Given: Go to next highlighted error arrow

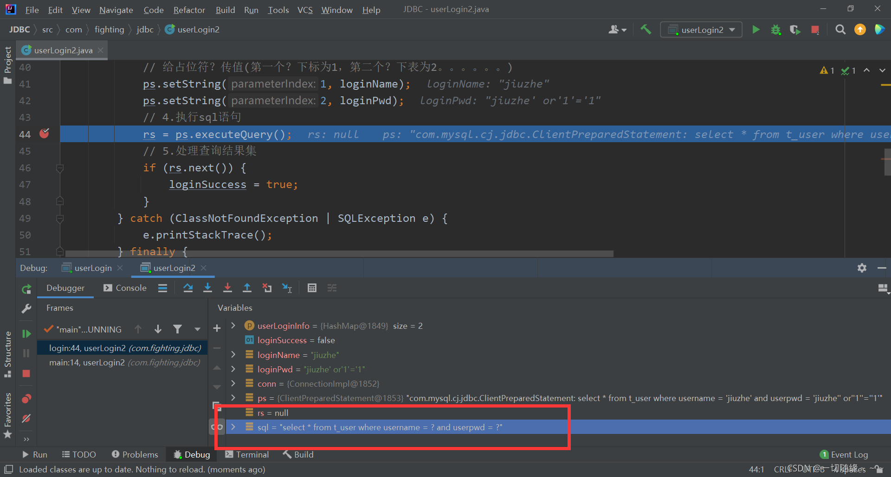Looking at the screenshot, I should pos(882,70).
